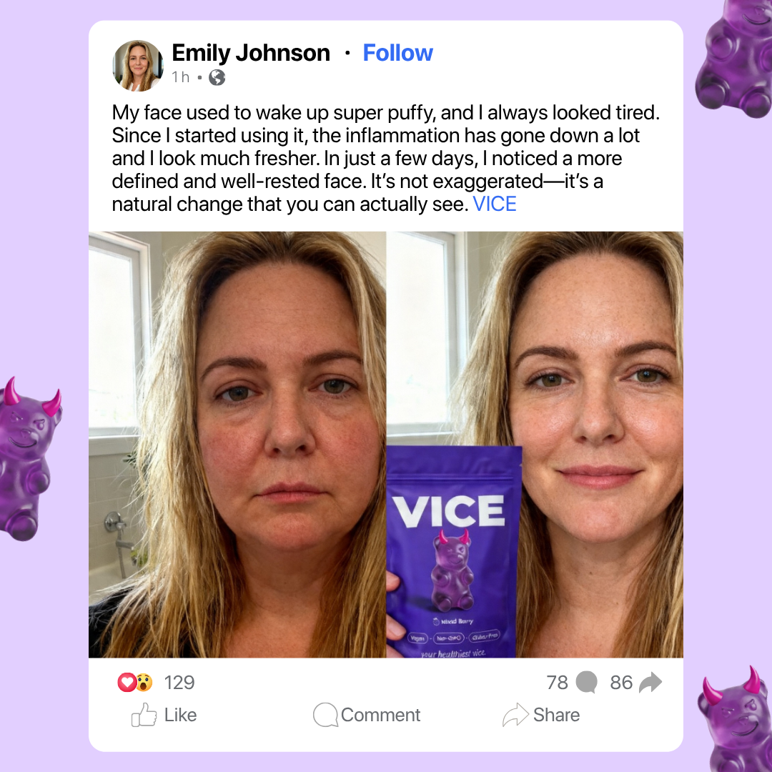Screen dimensions: 772x772
Task: Click the 86 shares count
Action: (621, 683)
